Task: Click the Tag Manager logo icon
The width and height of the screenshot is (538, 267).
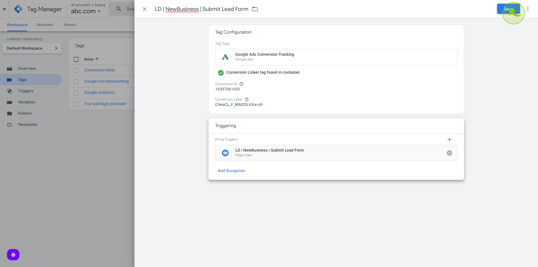Action: 18,9
